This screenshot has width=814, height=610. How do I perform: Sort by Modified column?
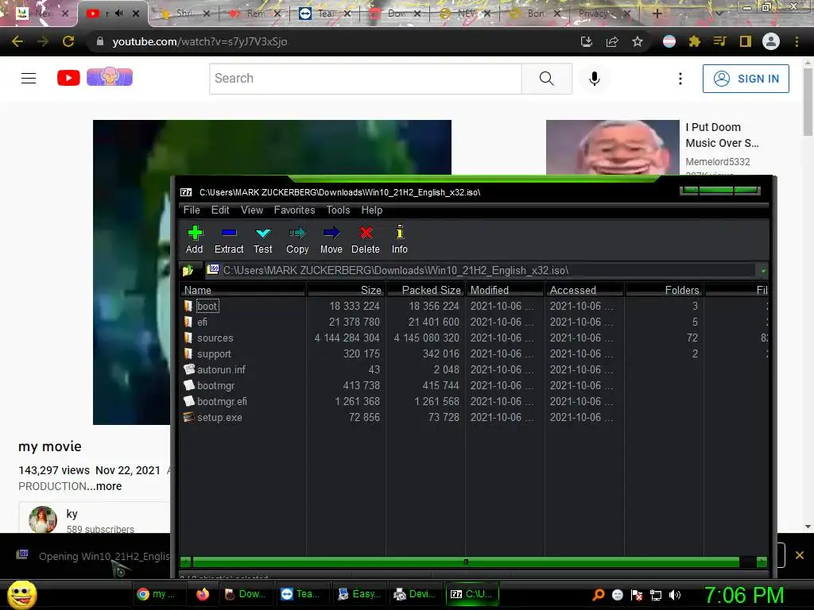click(505, 290)
